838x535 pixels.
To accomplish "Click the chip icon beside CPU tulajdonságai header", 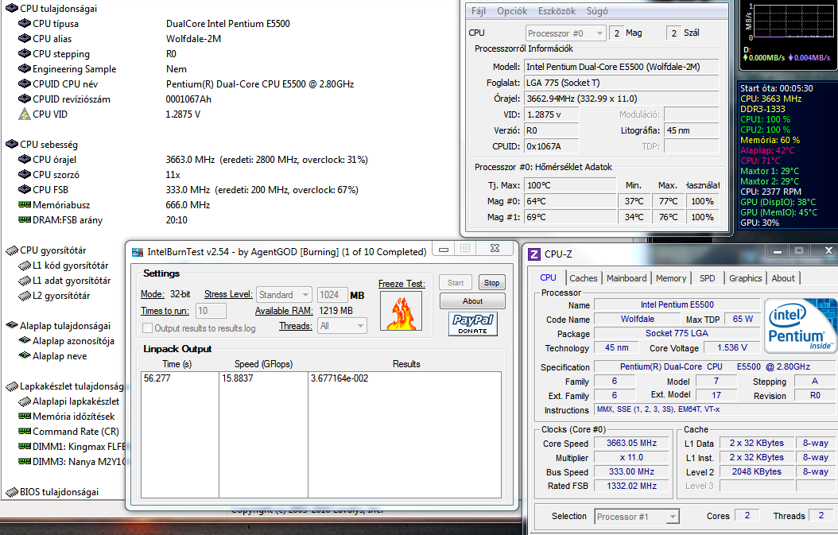I will (x=12, y=8).
